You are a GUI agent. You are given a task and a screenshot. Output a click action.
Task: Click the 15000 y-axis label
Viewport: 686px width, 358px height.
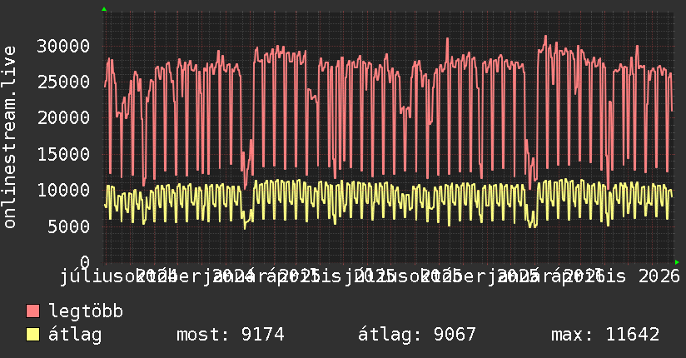click(x=63, y=154)
